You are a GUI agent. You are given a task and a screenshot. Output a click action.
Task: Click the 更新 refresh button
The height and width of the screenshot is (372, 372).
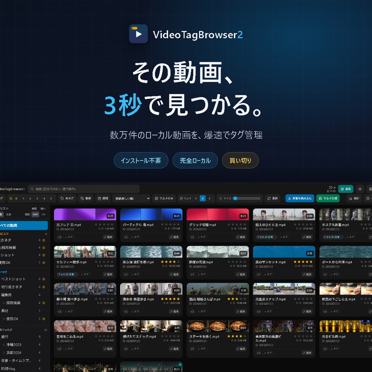tap(272, 198)
